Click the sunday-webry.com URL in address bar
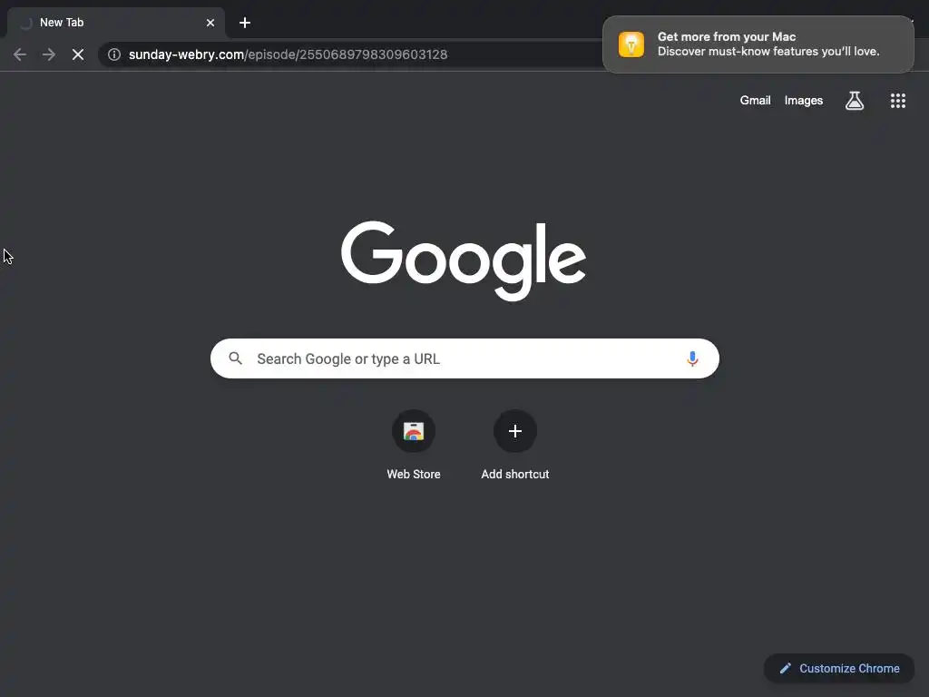The width and height of the screenshot is (929, 697). [x=288, y=54]
